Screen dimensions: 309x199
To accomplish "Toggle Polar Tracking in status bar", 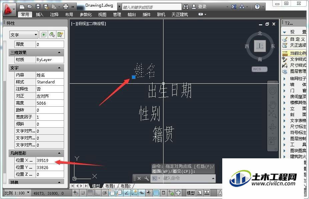I will [105, 193].
